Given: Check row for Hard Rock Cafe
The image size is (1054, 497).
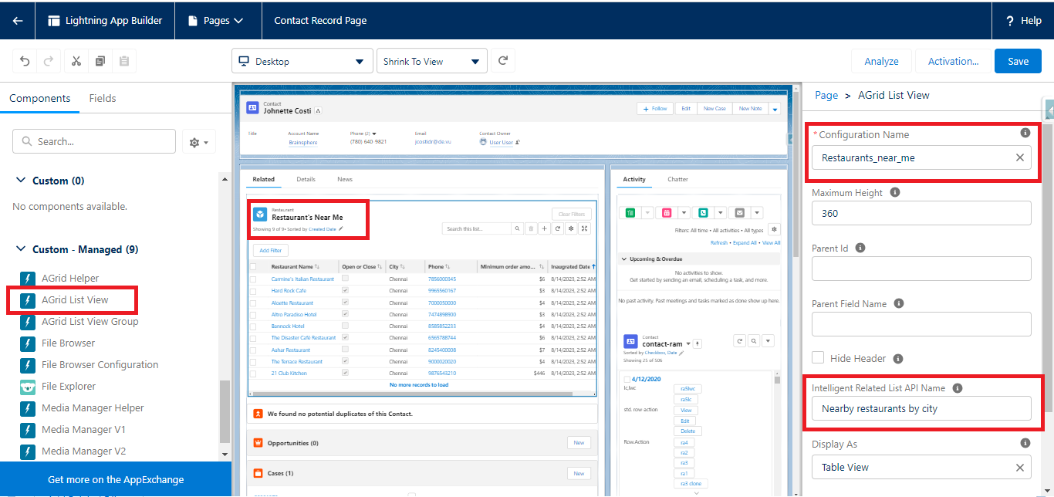Looking at the screenshot, I should point(253,291).
